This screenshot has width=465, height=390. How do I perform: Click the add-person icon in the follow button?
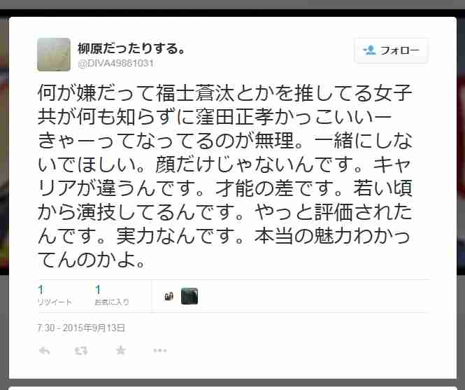tap(369, 50)
